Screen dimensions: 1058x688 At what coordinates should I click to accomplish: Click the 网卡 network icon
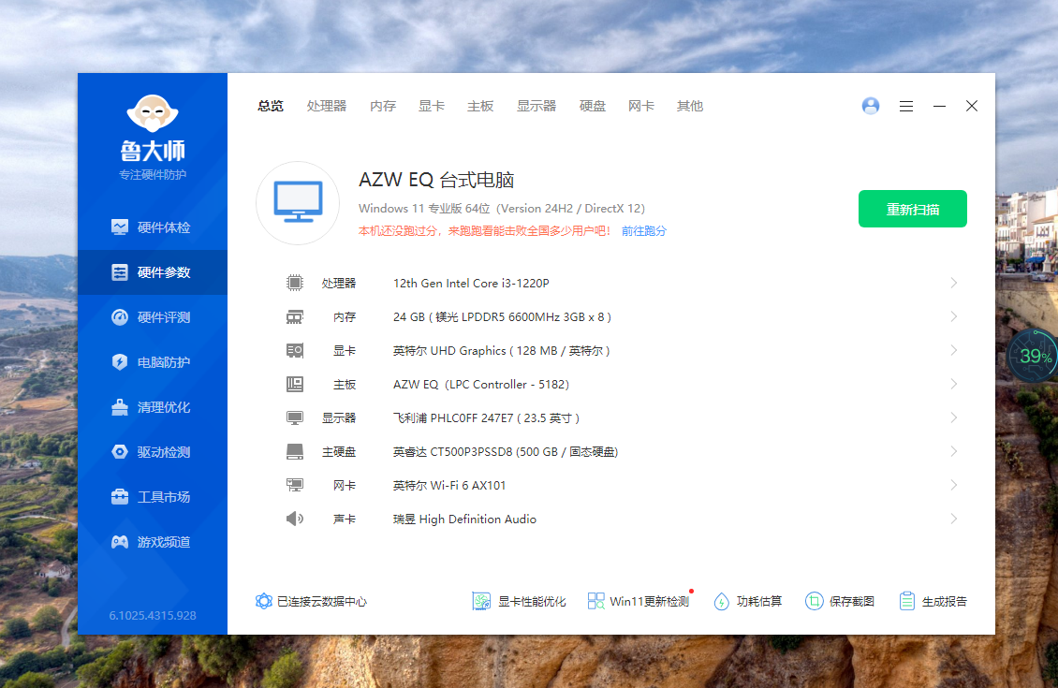[295, 485]
